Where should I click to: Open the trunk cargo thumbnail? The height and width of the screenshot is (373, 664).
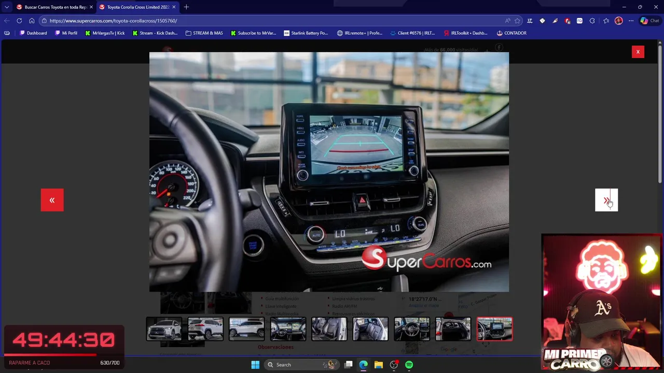(453, 329)
